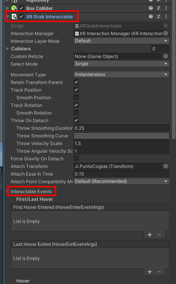Viewport: 176px width, 284px height.
Task: Click the Select Mode label
Action: coord(24,64)
